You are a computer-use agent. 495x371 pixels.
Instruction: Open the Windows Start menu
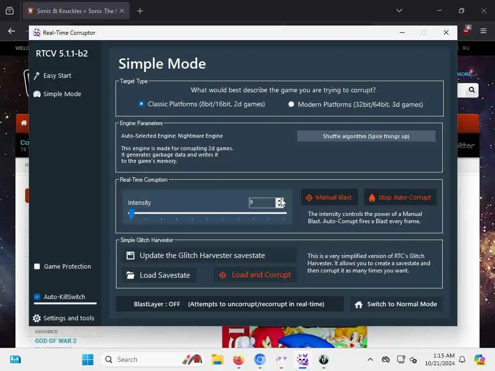click(87, 359)
